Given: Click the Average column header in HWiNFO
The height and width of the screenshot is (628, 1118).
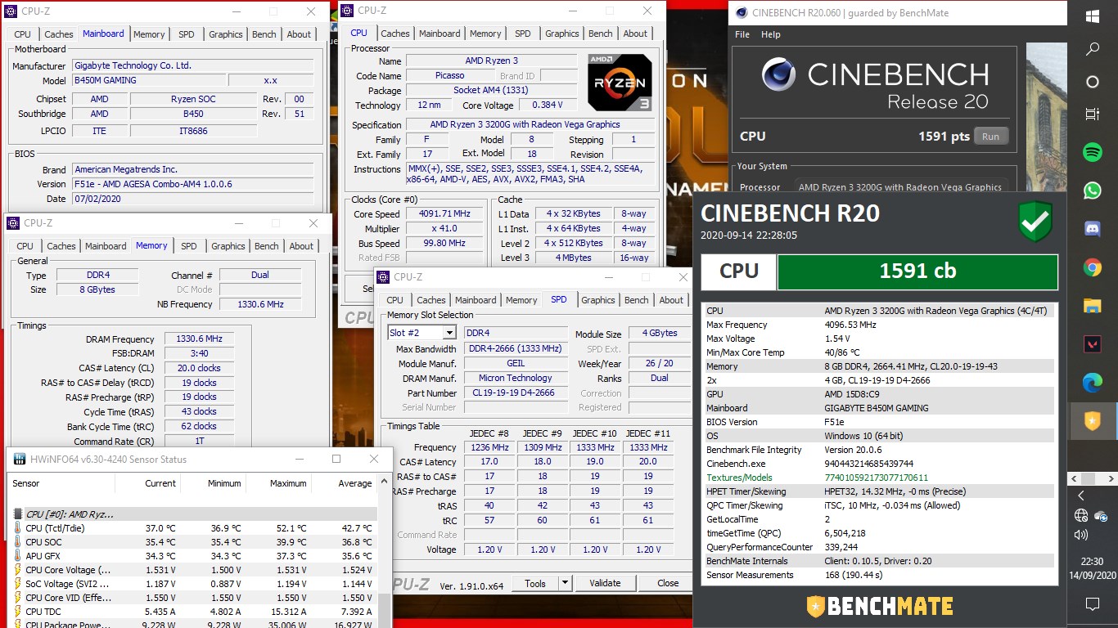Looking at the screenshot, I should [343, 483].
